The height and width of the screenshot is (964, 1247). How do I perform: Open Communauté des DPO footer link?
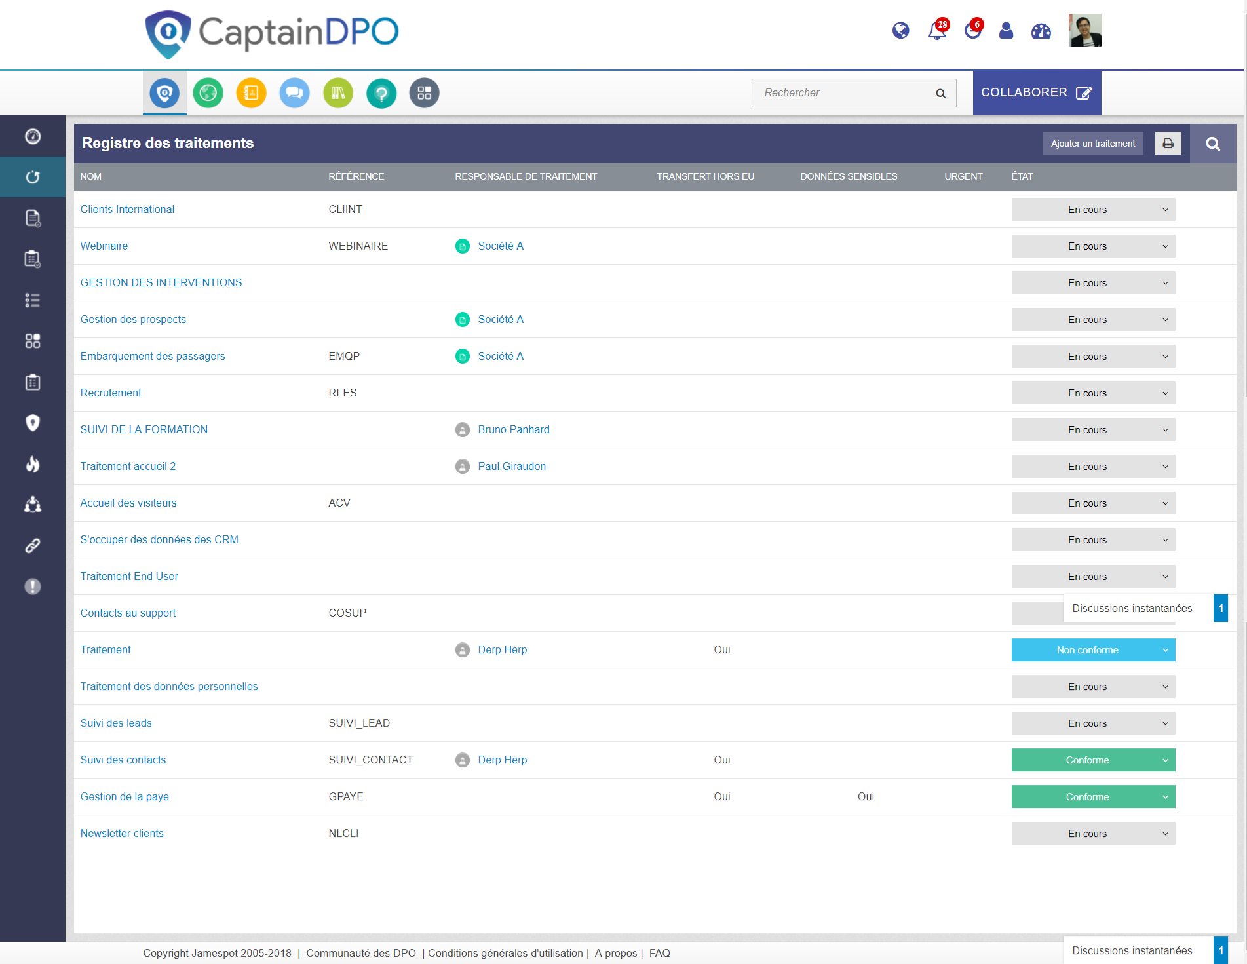click(x=361, y=954)
